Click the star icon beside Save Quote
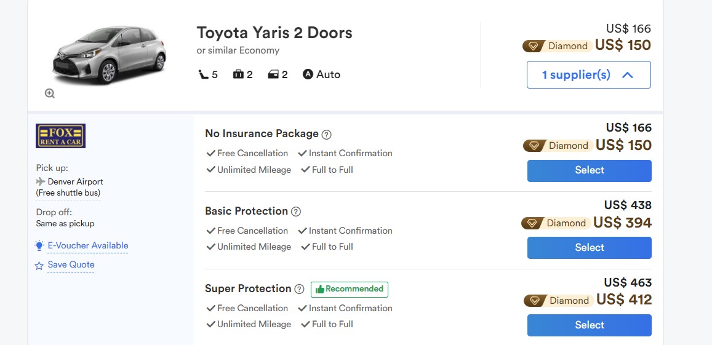 click(x=39, y=266)
